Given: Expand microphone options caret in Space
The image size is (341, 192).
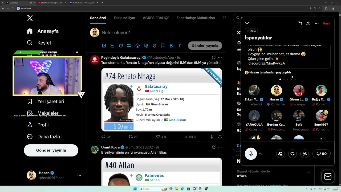Looking at the screenshot, I should (260, 154).
